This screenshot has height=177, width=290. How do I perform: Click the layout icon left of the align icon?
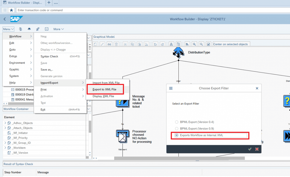(178, 44)
